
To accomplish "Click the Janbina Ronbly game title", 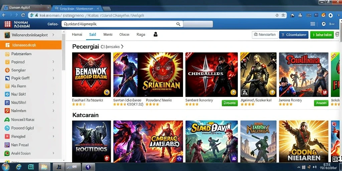I will point(290,100).
